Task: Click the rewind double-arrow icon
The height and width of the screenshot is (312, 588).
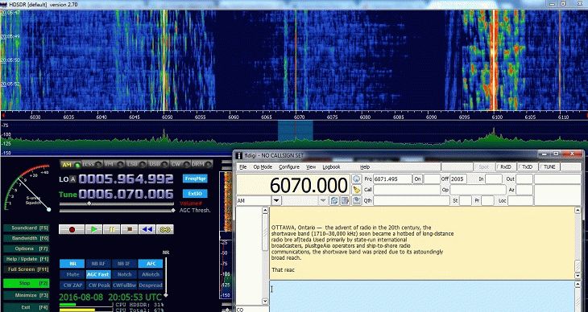Action: point(147,229)
